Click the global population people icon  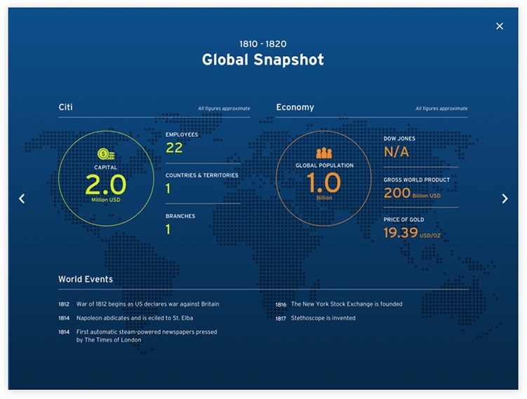click(x=324, y=153)
